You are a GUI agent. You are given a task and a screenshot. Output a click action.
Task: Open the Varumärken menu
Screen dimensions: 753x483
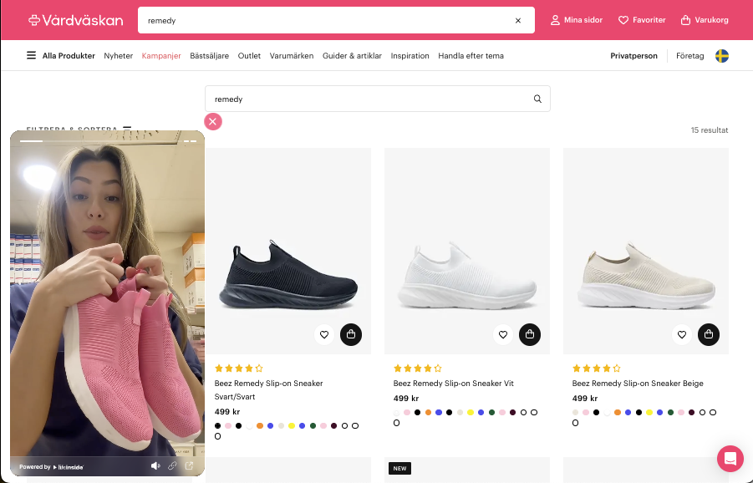click(292, 56)
